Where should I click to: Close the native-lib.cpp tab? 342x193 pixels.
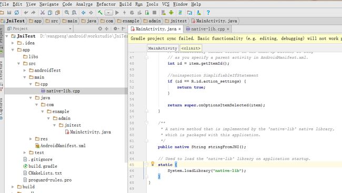pyautogui.click(x=228, y=29)
